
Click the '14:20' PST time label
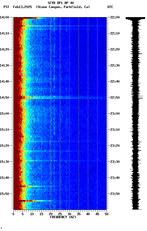click(5, 49)
